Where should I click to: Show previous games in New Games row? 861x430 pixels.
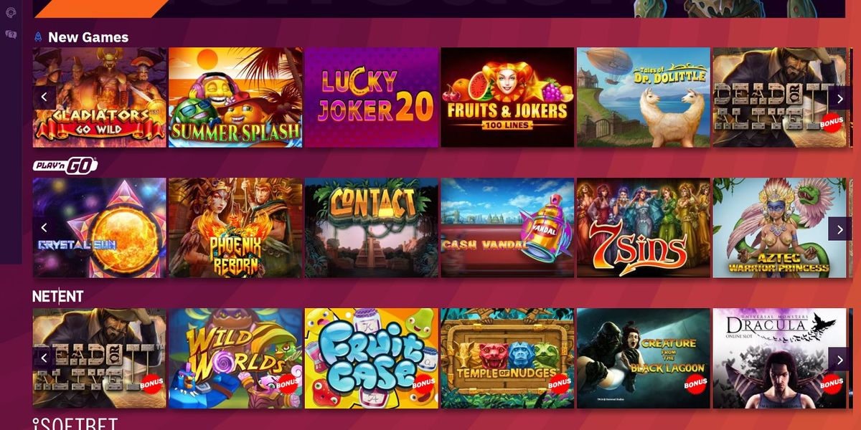(x=44, y=97)
